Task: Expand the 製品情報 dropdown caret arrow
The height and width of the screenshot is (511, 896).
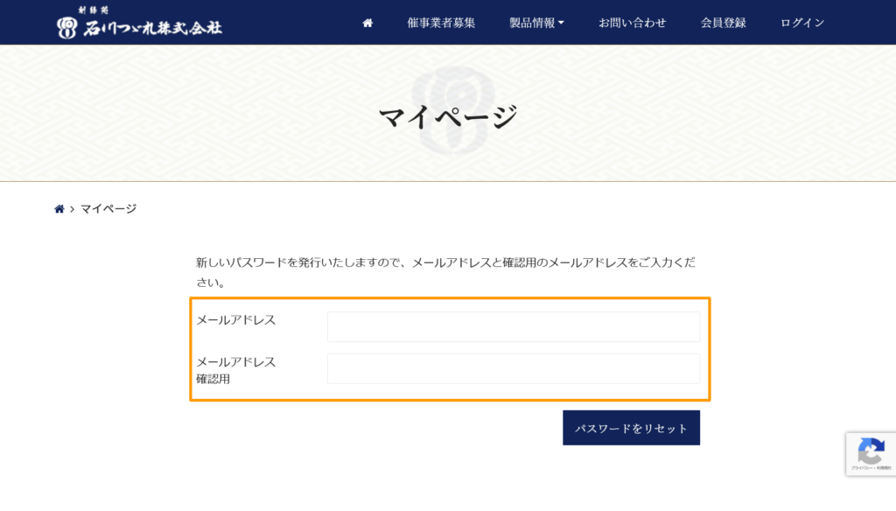Action: pos(561,23)
